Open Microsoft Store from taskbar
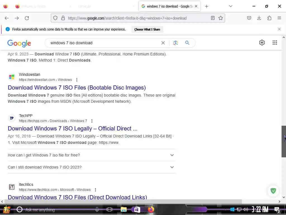The width and height of the screenshot is (286, 215). coord(137,209)
